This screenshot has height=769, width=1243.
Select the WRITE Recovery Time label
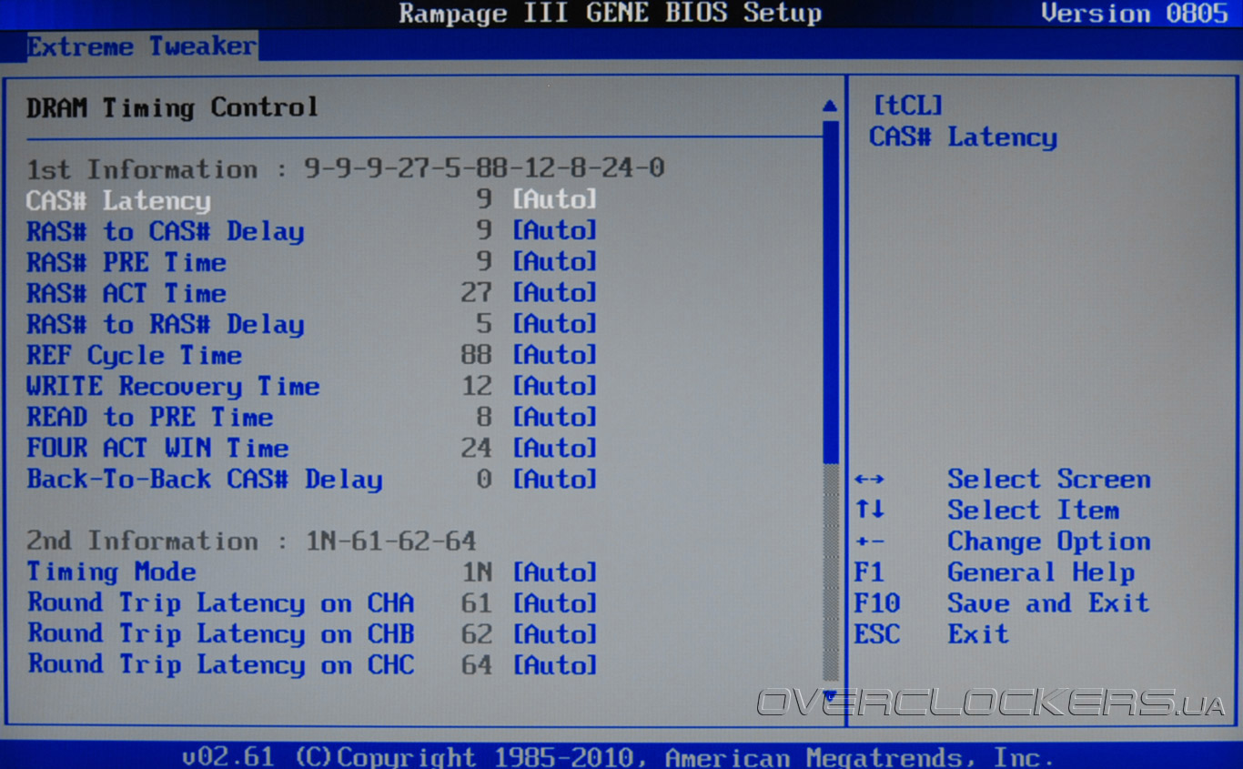pyautogui.click(x=173, y=386)
